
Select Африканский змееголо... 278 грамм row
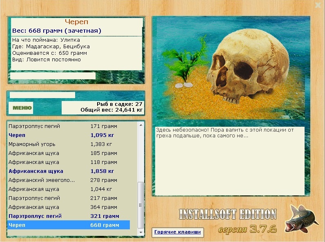[x=69, y=180]
